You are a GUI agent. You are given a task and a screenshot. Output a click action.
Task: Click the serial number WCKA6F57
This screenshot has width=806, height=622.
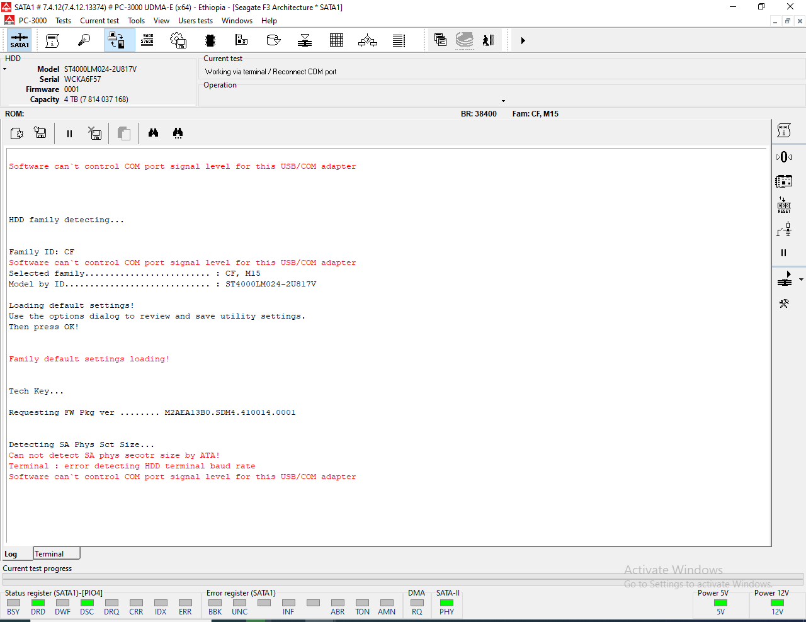click(82, 79)
